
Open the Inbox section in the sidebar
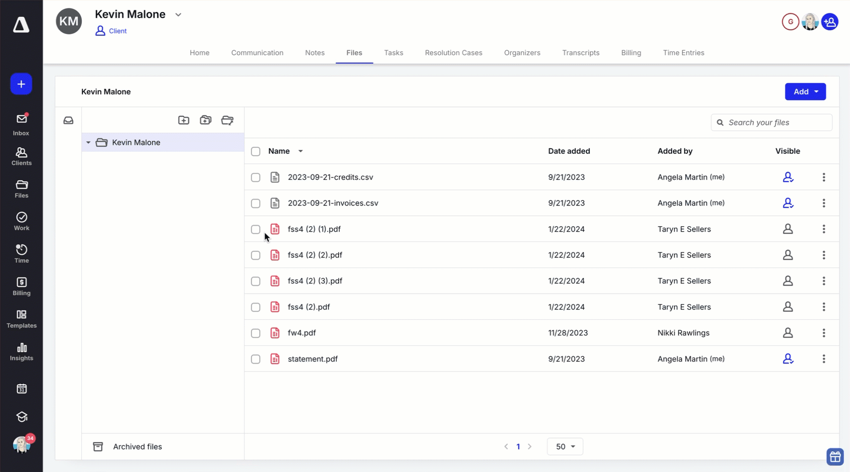pos(21,123)
